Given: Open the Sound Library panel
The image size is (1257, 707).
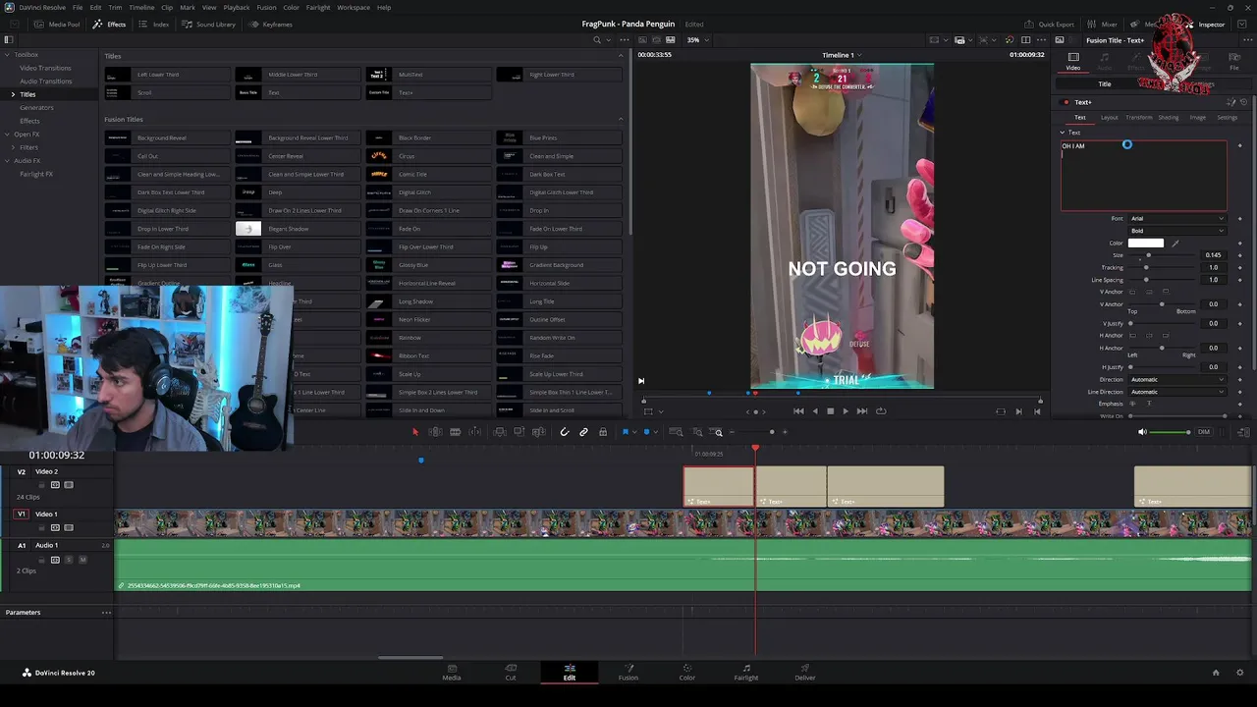Looking at the screenshot, I should click(x=209, y=25).
